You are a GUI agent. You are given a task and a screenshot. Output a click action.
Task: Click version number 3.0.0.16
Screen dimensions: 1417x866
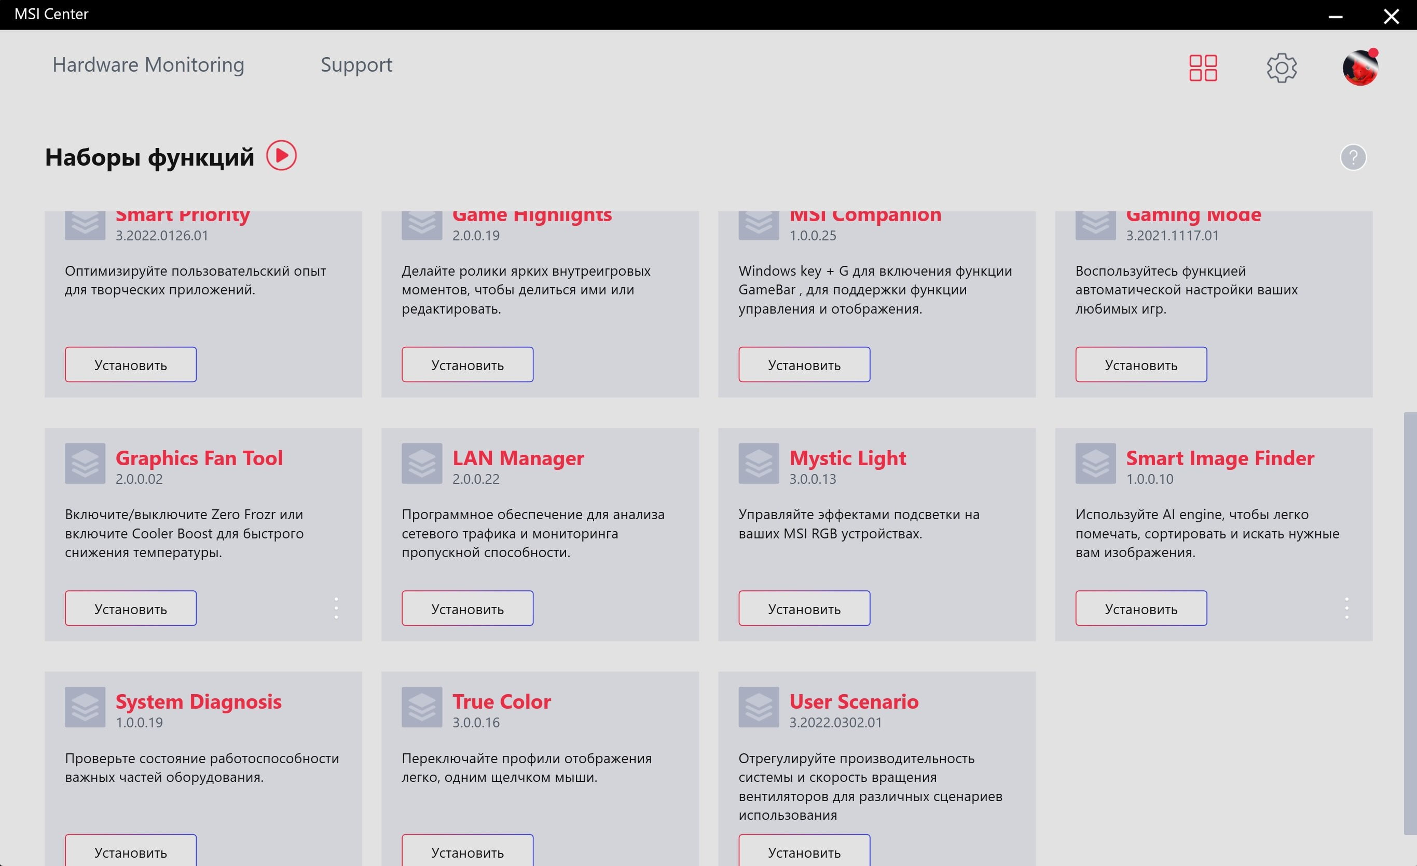point(476,722)
